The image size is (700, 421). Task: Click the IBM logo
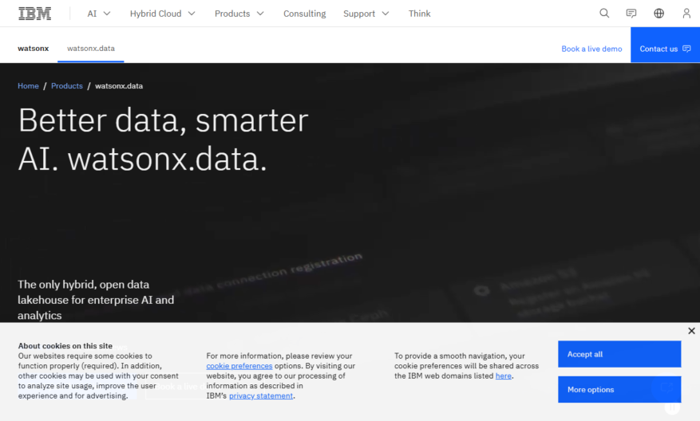click(x=35, y=14)
